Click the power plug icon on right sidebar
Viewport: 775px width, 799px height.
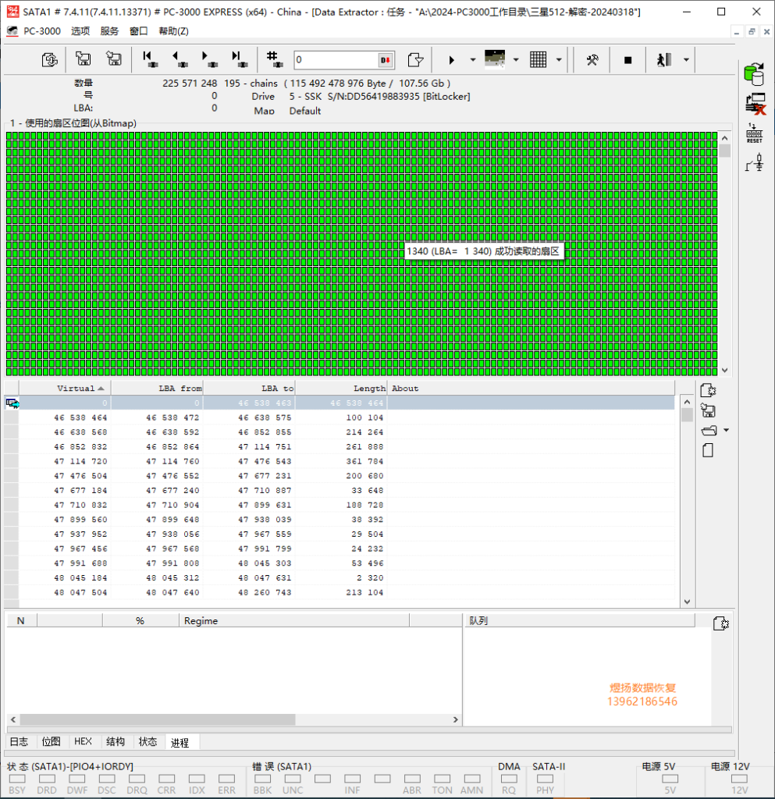(x=755, y=163)
